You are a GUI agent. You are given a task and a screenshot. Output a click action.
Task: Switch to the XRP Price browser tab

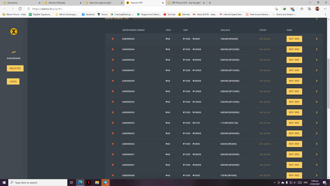click(186, 3)
